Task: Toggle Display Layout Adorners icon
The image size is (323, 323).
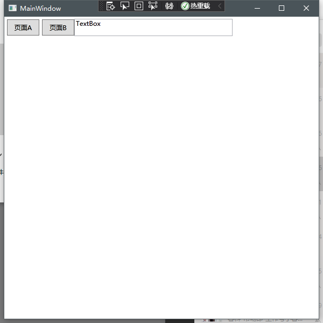Action: 139,6
